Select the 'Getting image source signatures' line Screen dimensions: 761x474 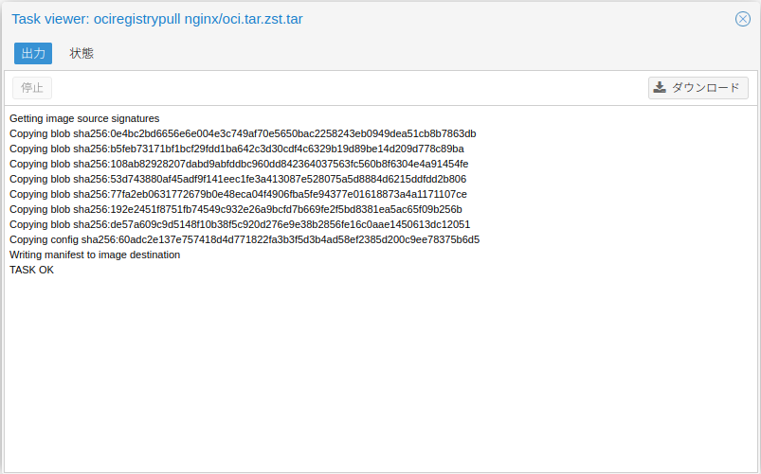(x=84, y=119)
